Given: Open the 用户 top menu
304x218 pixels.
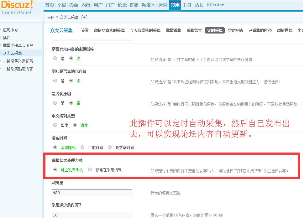Looking at the screenshot, I should pos(98,5).
